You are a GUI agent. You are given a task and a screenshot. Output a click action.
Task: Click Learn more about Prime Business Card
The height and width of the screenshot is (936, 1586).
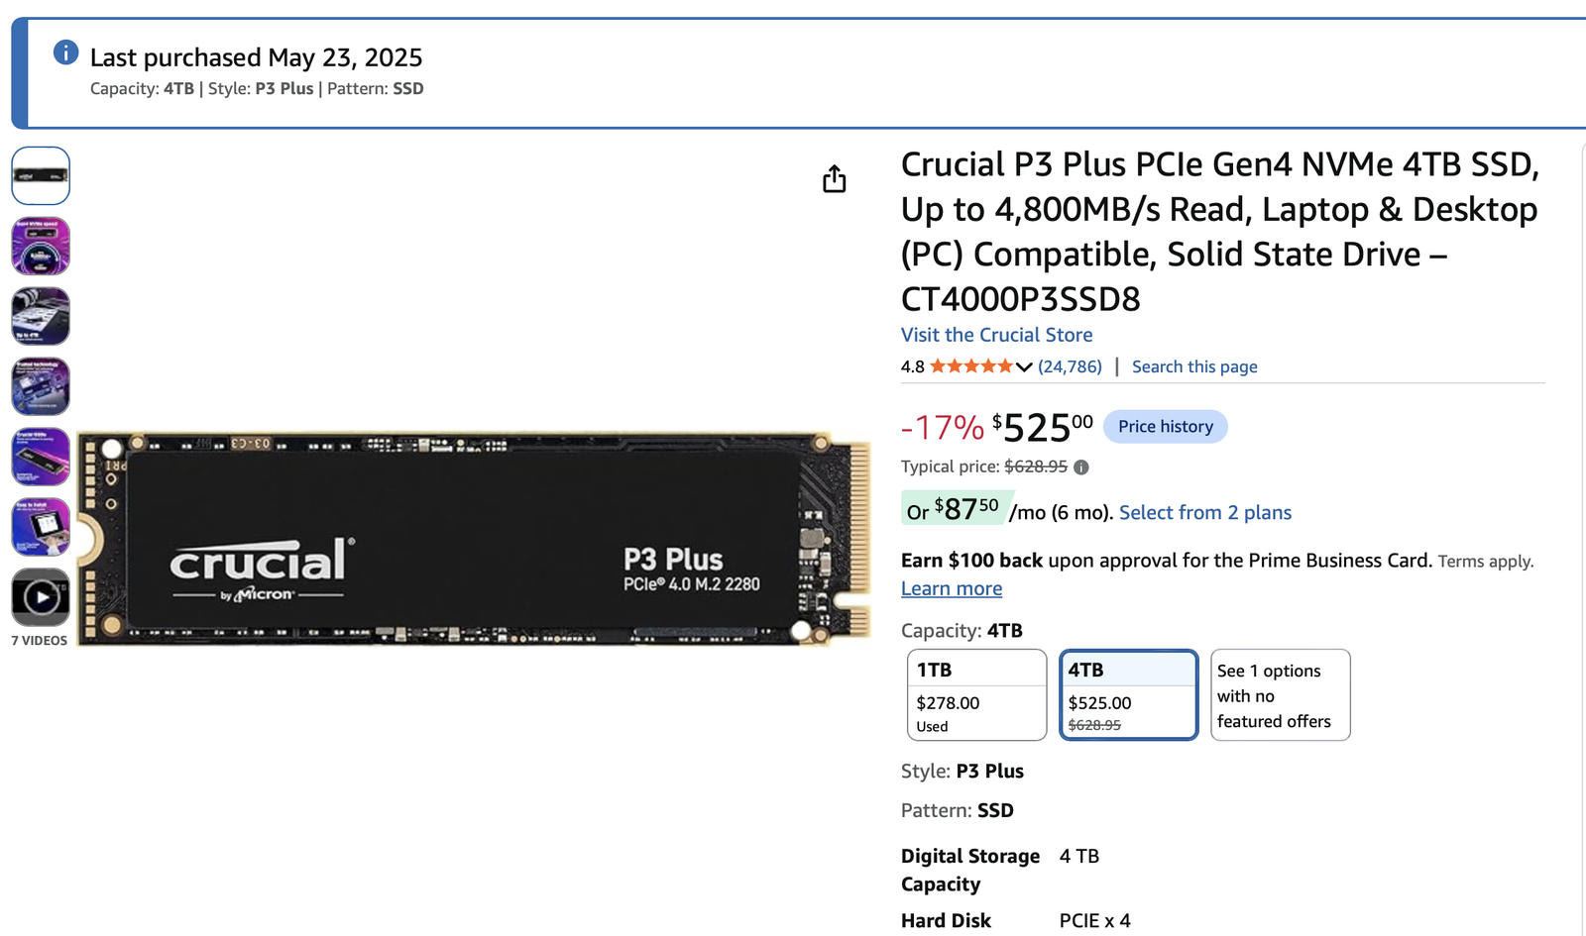pos(952,588)
